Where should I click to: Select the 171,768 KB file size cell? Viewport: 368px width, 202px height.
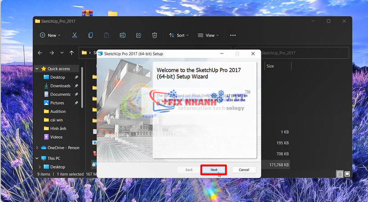[x=279, y=165]
